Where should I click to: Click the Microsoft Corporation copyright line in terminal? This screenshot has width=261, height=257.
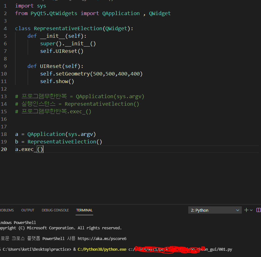61,228
